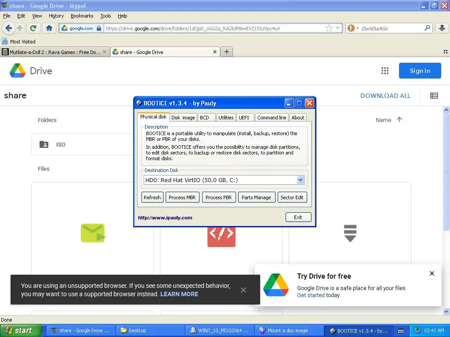Switch to Mount a disc image taskbar item

coord(289,330)
